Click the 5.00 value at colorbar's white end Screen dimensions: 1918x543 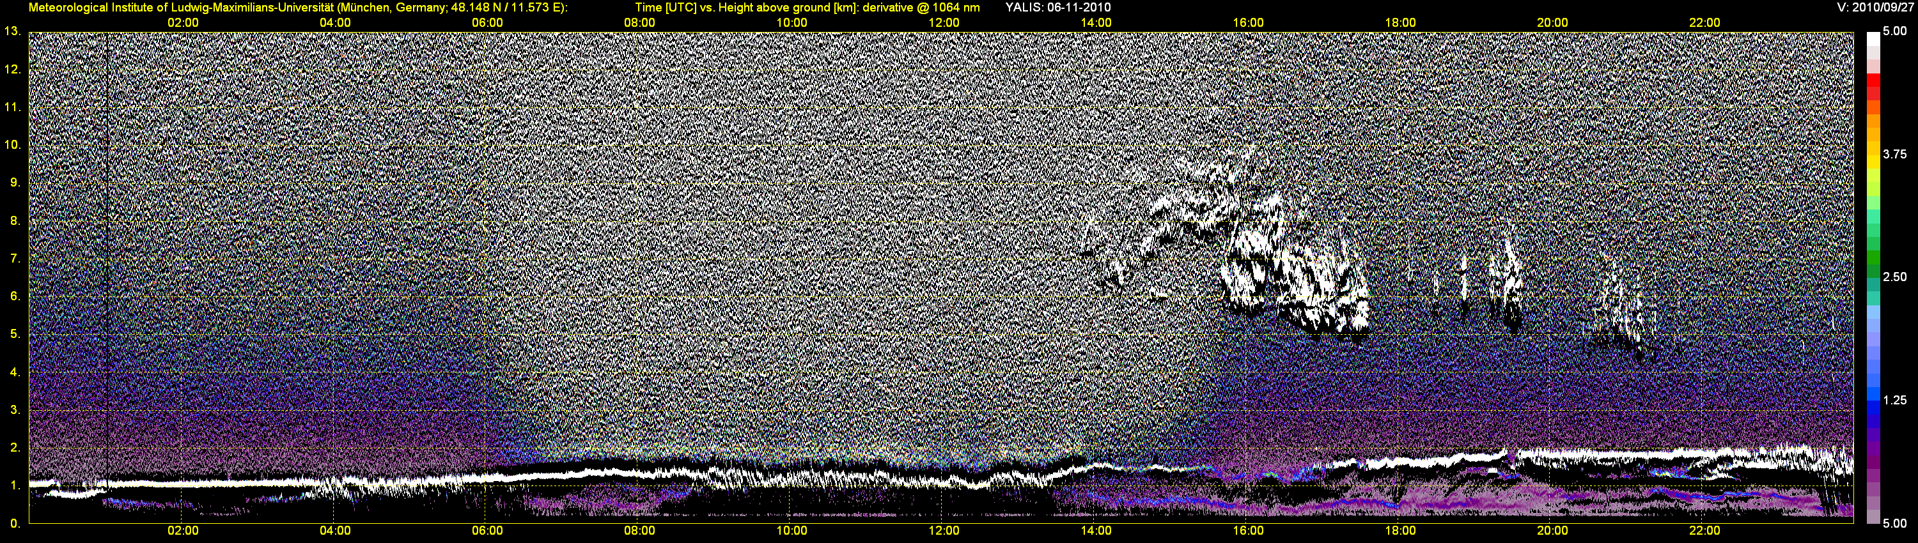click(1895, 32)
